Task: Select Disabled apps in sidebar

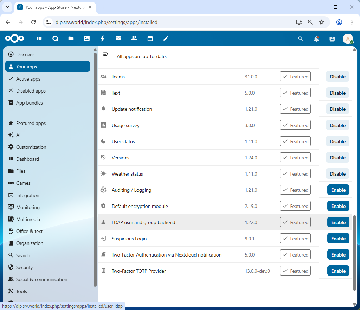Action: pos(31,91)
